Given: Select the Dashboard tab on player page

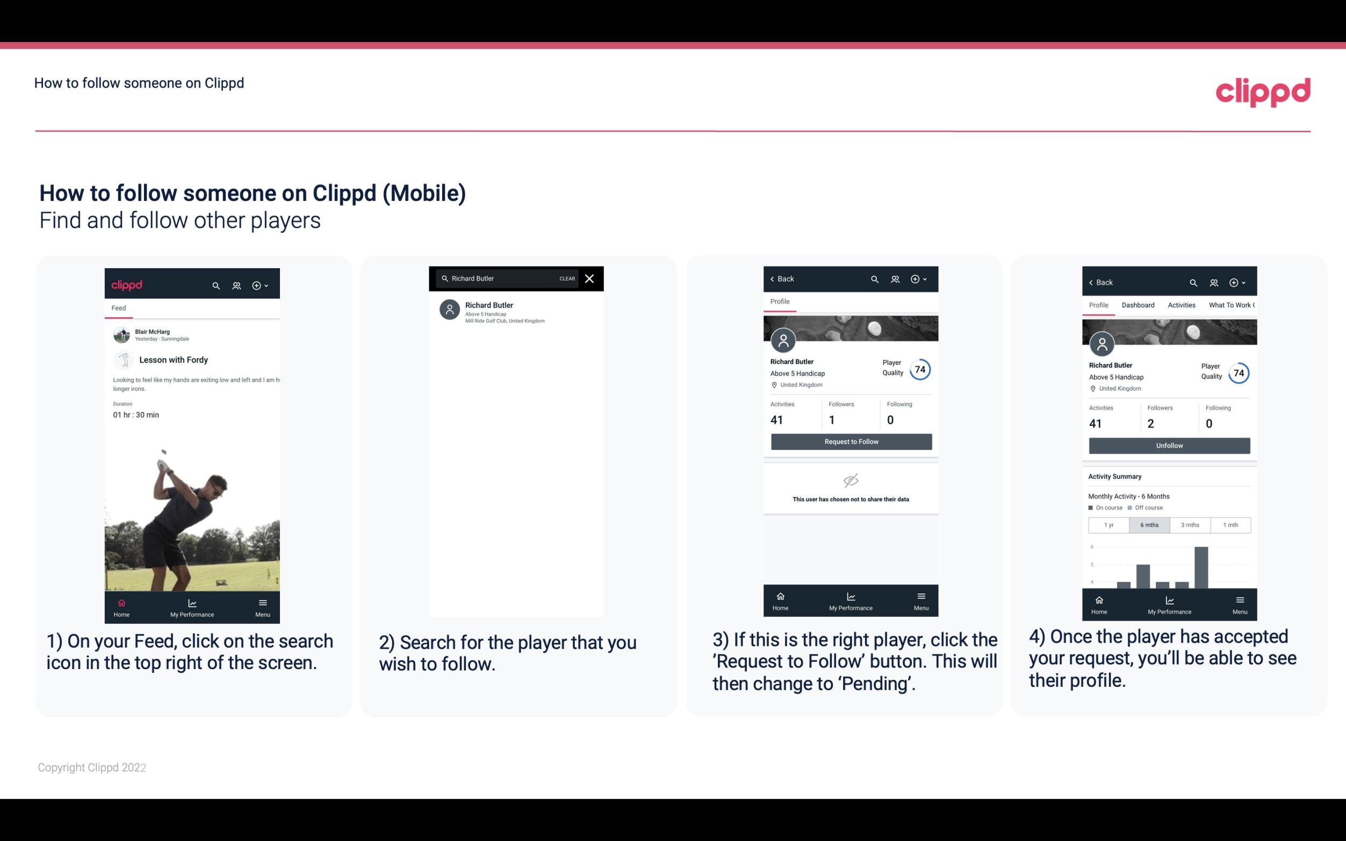Looking at the screenshot, I should pyautogui.click(x=1138, y=304).
